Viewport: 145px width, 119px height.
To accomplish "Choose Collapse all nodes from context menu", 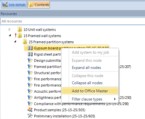I will [x=87, y=83].
